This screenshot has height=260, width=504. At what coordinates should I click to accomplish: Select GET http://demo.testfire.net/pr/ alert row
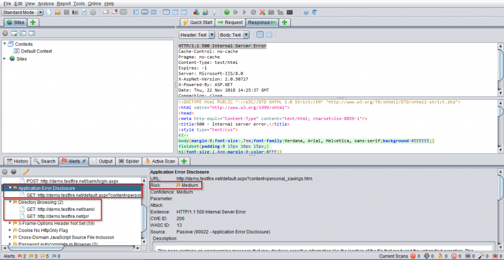click(x=54, y=216)
